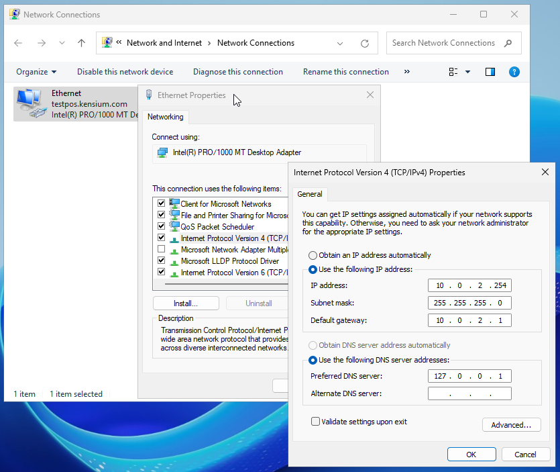The image size is (560, 472).
Task: Click Disable this network device
Action: (x=125, y=72)
